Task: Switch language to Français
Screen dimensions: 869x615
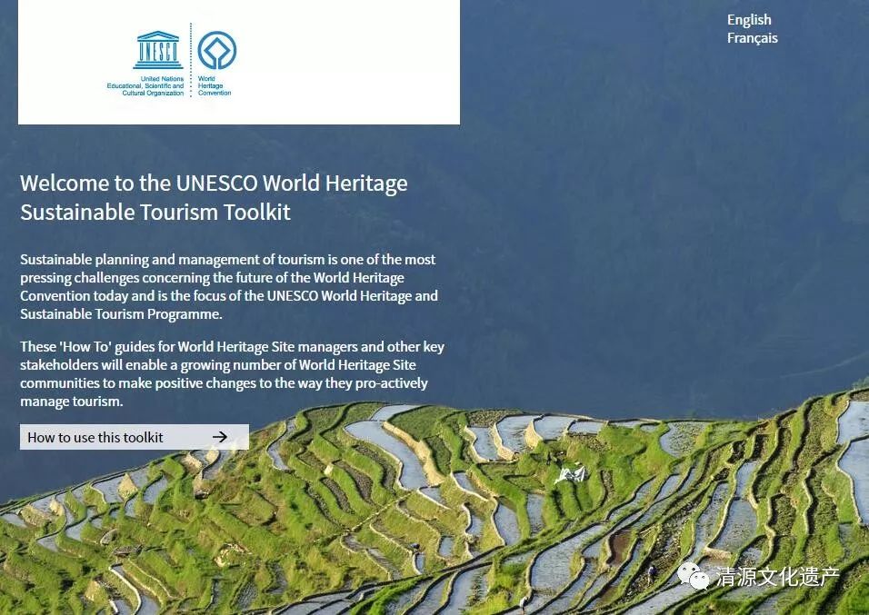Action: click(x=752, y=38)
